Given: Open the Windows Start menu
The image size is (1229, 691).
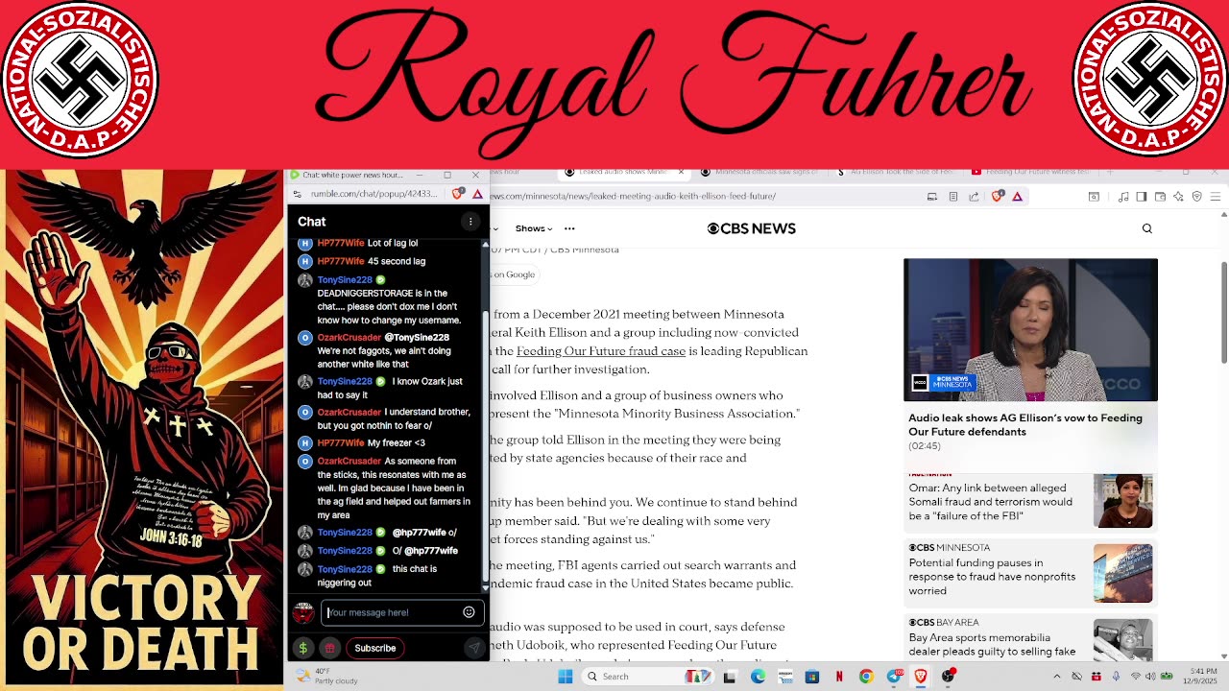Looking at the screenshot, I should click(x=566, y=677).
